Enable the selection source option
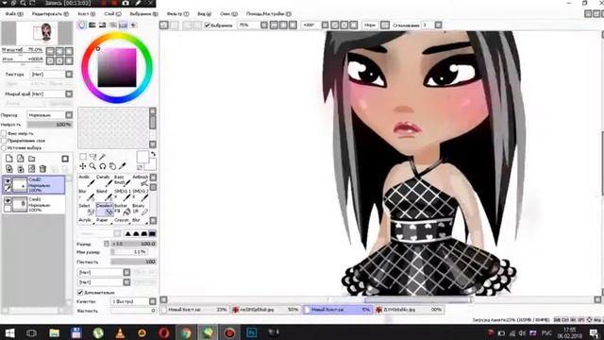 click(x=4, y=147)
